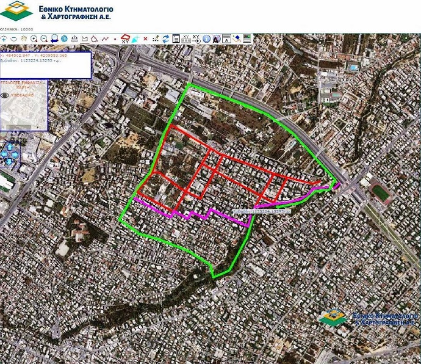The image size is (421, 364).
Task: Click the area measurement tooltip on the map
Action: point(262,211)
